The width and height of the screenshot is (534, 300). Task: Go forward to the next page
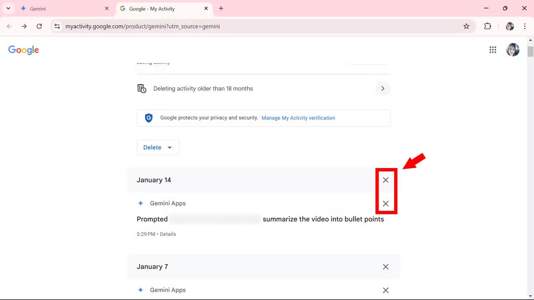(x=24, y=26)
